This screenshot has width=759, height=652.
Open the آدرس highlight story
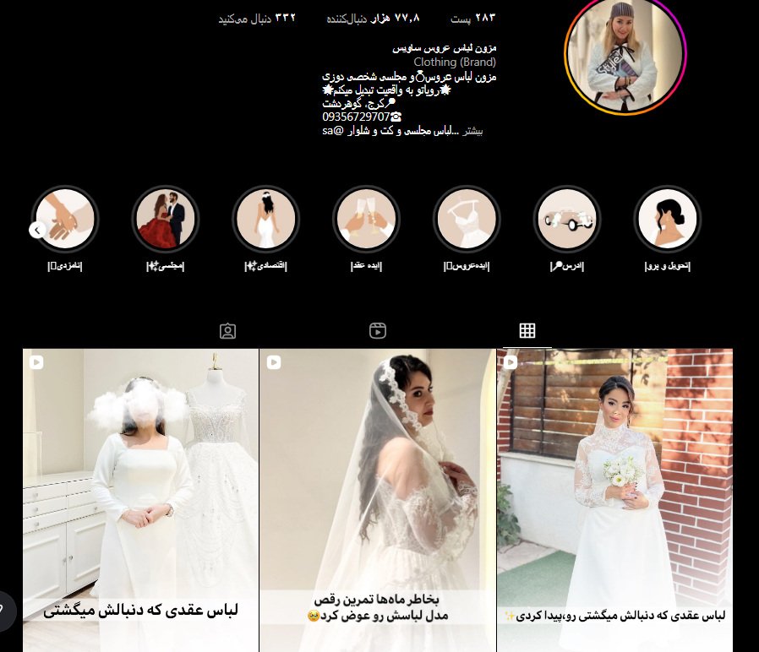coord(567,218)
